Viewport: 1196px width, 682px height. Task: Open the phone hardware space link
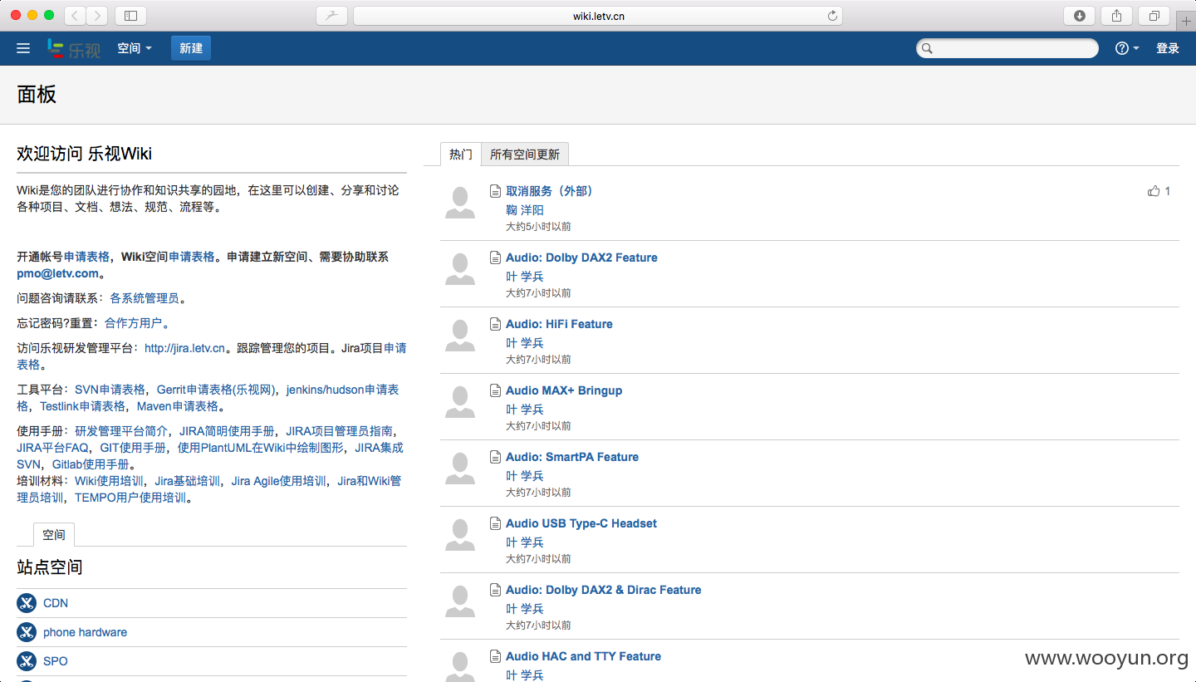tap(85, 632)
